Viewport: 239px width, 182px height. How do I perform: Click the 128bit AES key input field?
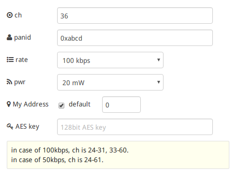[135, 127]
